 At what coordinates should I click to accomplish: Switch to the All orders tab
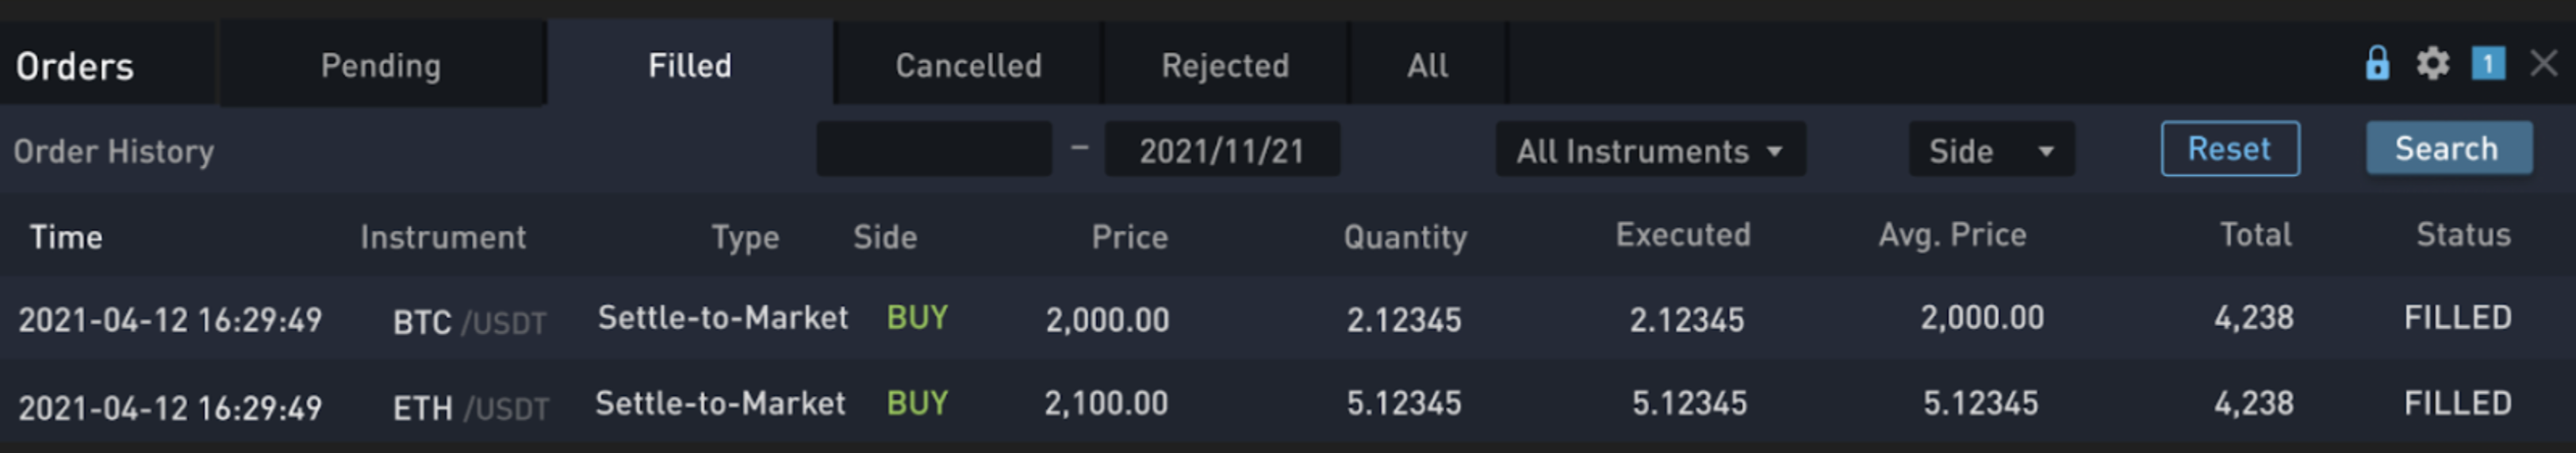(x=1427, y=65)
